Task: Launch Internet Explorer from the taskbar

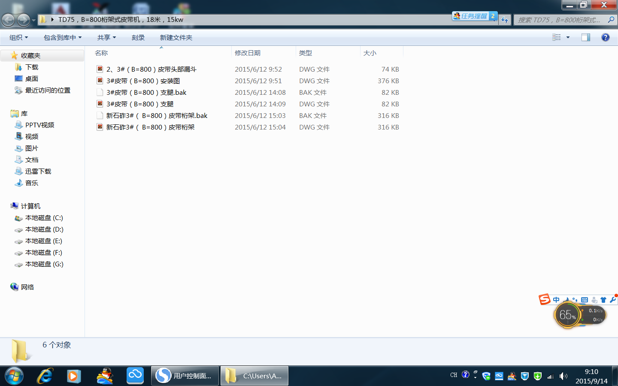Action: 45,376
